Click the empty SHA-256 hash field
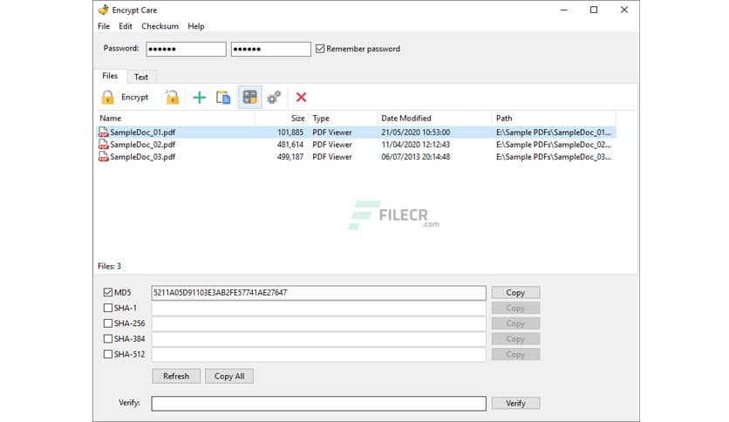The width and height of the screenshot is (729, 422). click(318, 323)
